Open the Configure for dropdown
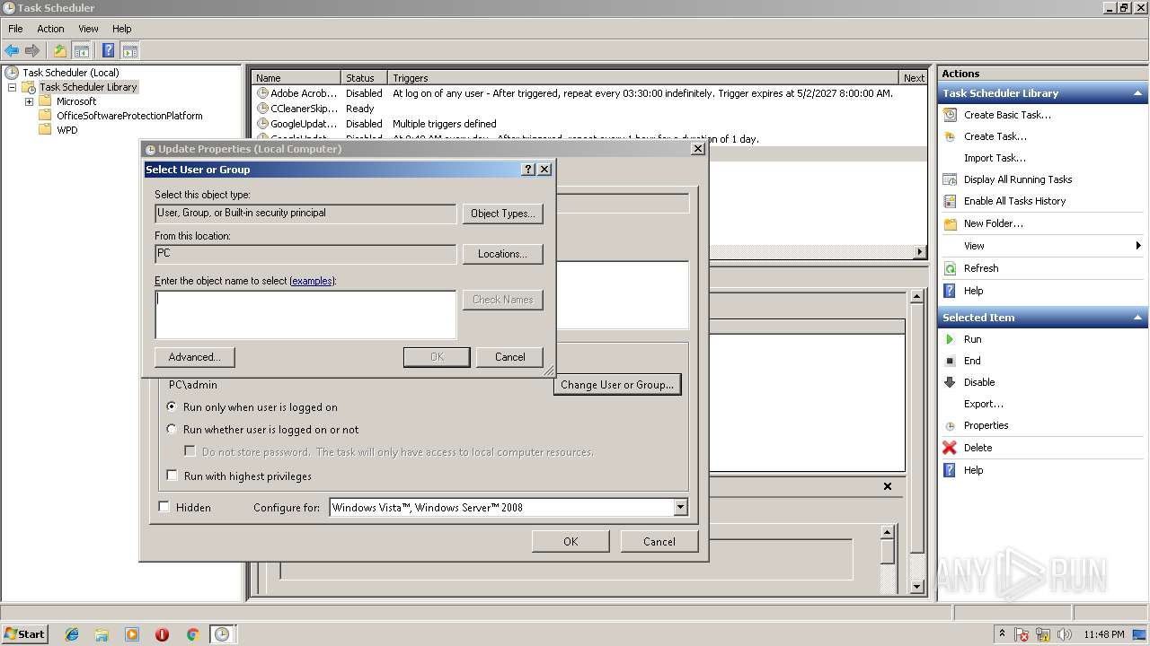This screenshot has width=1150, height=646. (680, 508)
